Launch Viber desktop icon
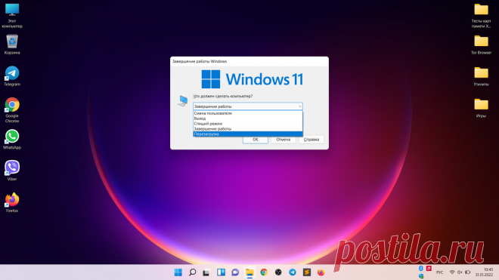This screenshot has width=499, height=280. 12,171
